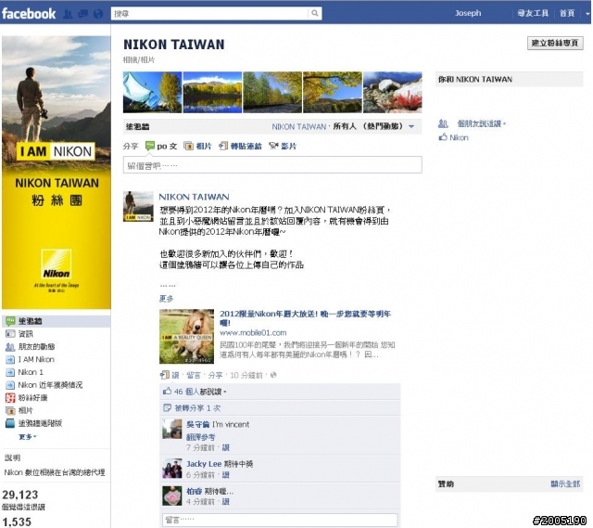Click the I AM Nikon tab icon
593x528 pixels.
(x=10, y=359)
